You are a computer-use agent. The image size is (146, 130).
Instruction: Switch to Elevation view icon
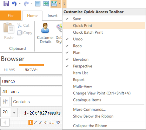[x=46, y=4]
